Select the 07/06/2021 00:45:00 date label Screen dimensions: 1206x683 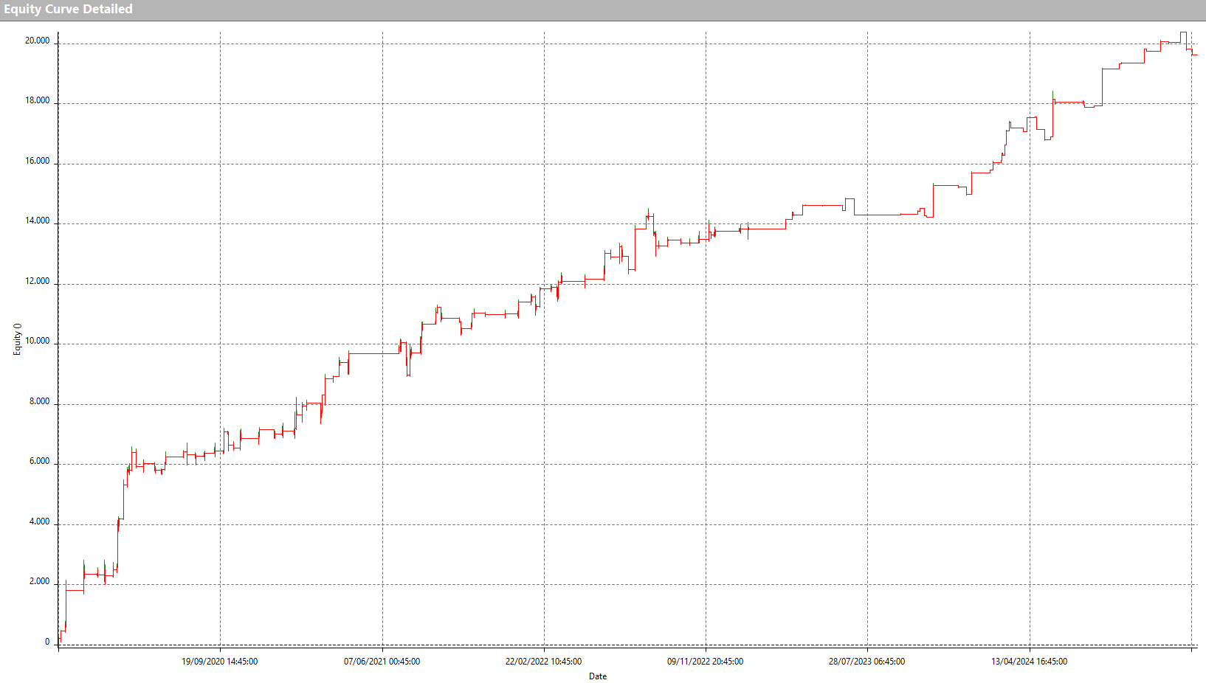pos(382,662)
